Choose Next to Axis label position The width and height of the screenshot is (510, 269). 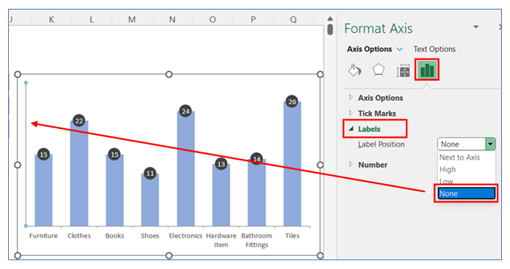tap(459, 158)
